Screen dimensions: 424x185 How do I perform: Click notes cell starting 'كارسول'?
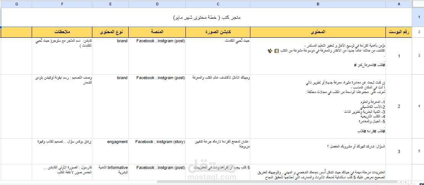(62, 172)
